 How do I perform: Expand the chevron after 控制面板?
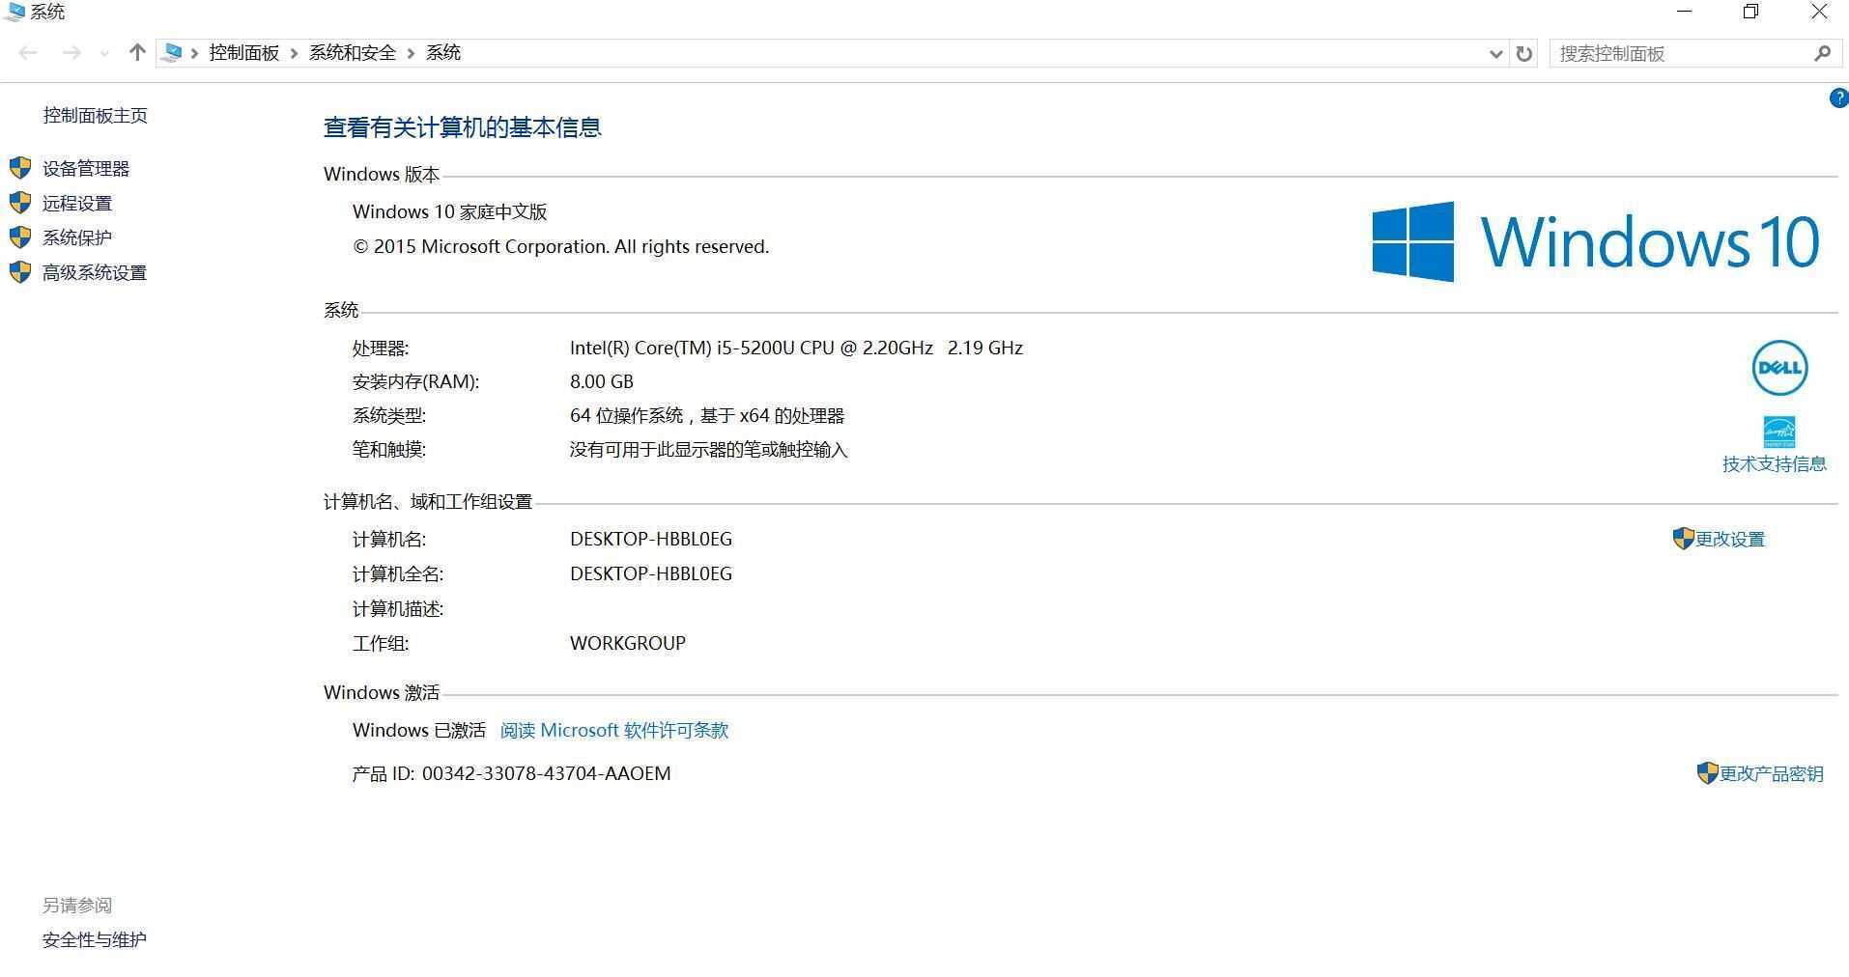[295, 53]
